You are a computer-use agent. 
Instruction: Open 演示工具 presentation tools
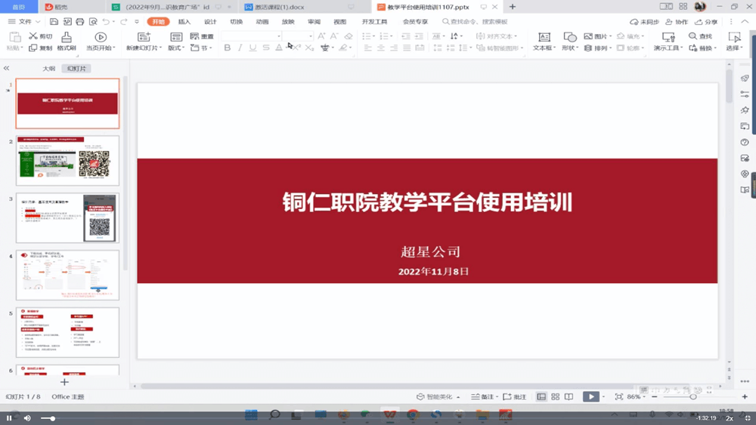[x=668, y=42]
